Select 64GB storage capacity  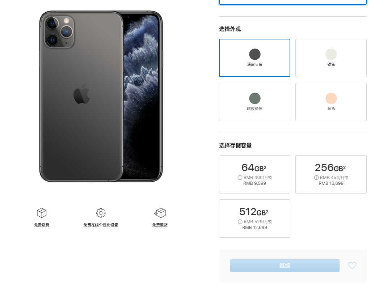pyautogui.click(x=254, y=174)
